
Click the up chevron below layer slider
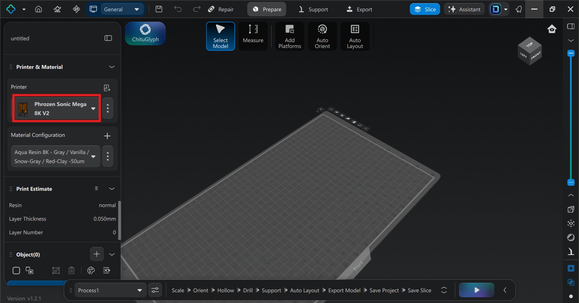571,195
